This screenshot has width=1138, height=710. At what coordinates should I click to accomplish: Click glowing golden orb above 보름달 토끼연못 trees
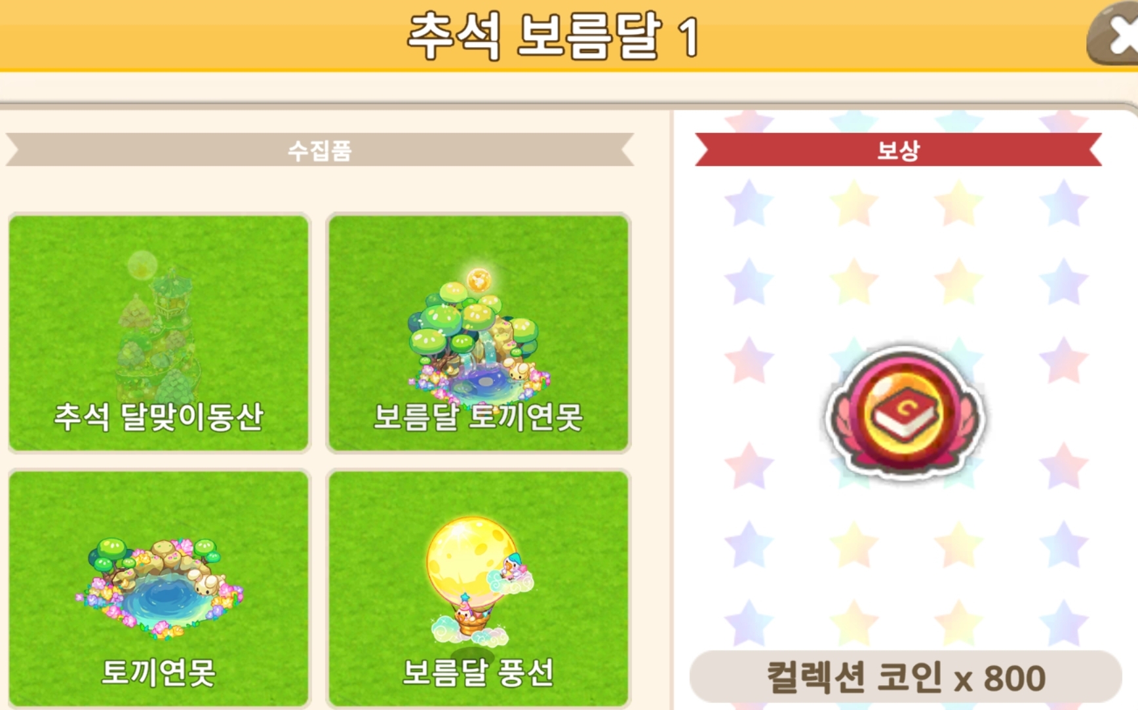coord(479,281)
